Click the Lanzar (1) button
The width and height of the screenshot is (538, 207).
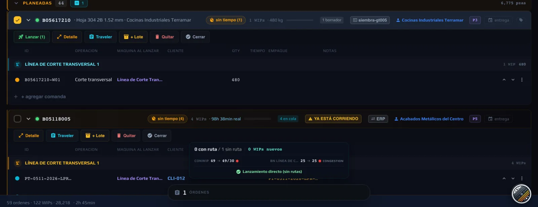click(32, 37)
